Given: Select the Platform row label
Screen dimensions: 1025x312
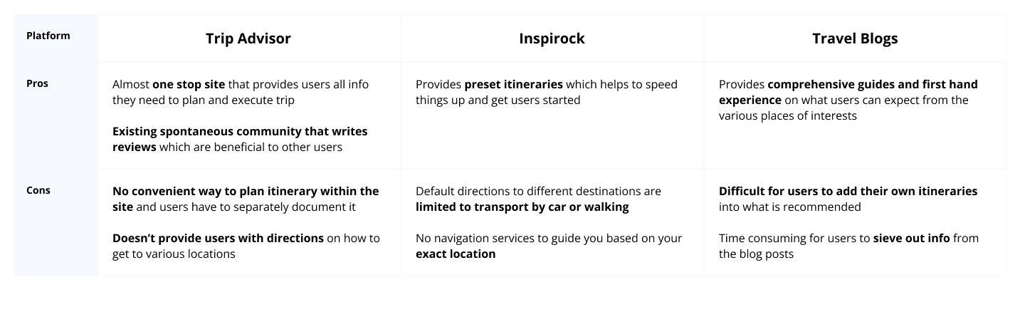Looking at the screenshot, I should pos(48,36).
